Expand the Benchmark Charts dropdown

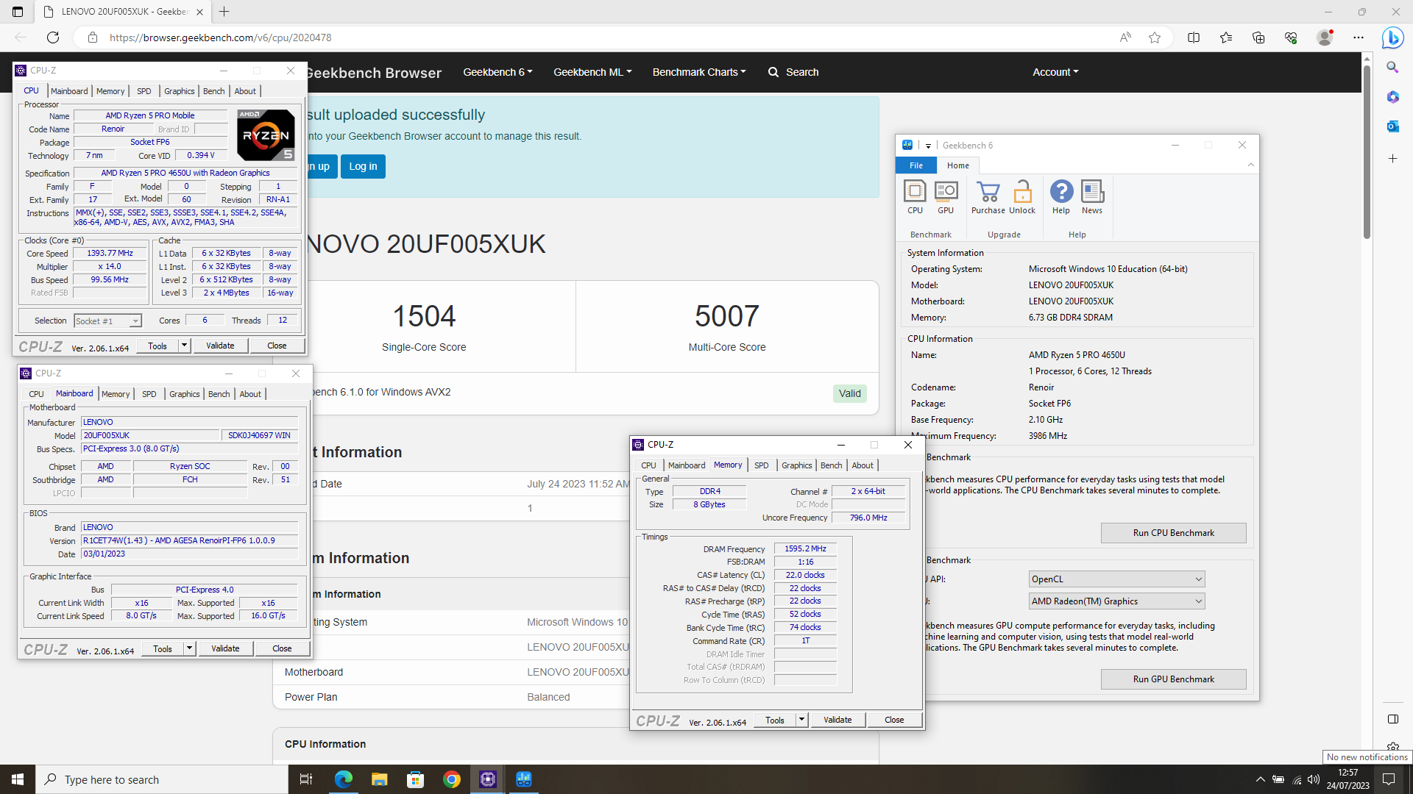click(x=699, y=72)
